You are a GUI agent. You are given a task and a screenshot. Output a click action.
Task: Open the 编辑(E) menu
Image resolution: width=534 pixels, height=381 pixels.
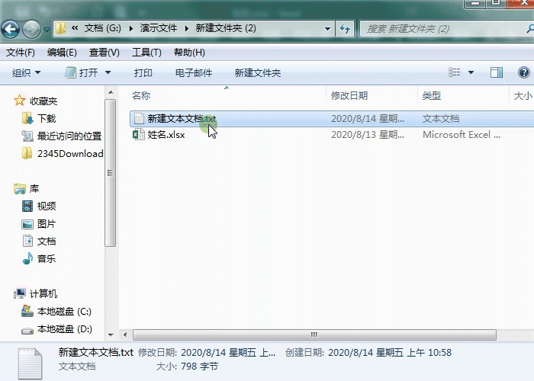(x=62, y=53)
